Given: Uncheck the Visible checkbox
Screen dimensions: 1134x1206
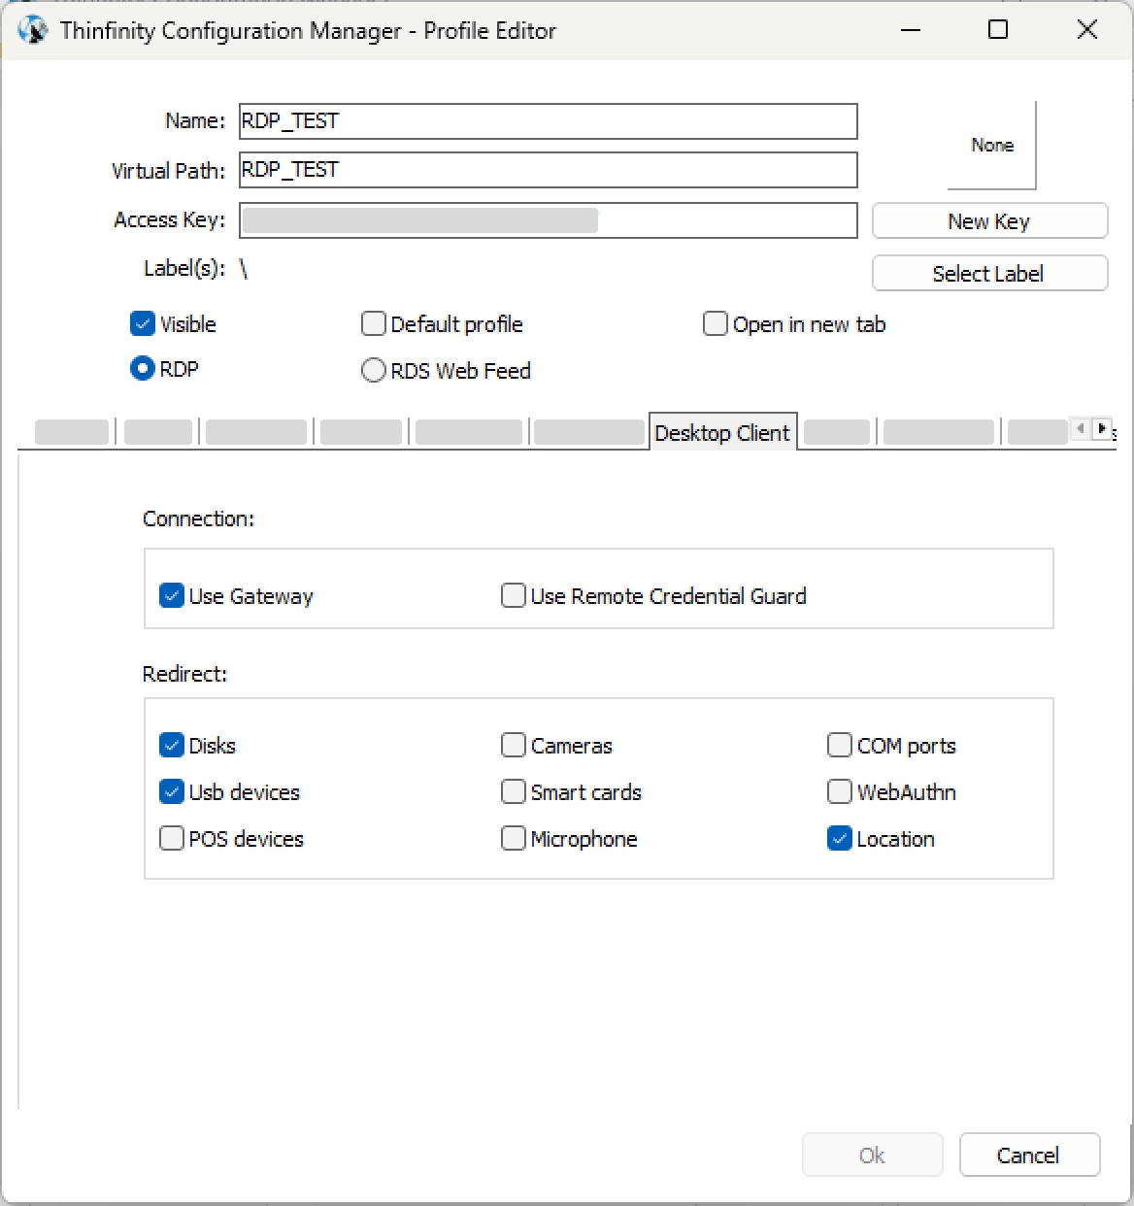Looking at the screenshot, I should pyautogui.click(x=143, y=324).
